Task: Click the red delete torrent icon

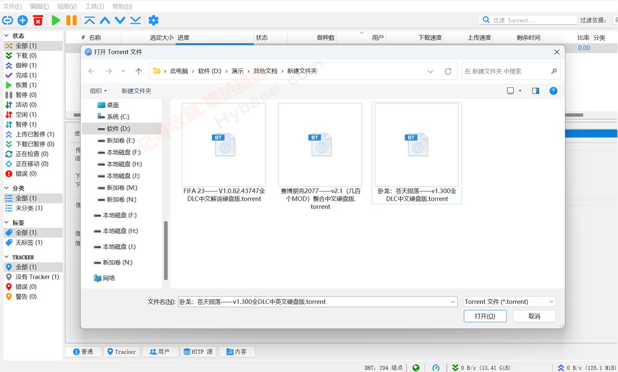Action: click(x=38, y=20)
